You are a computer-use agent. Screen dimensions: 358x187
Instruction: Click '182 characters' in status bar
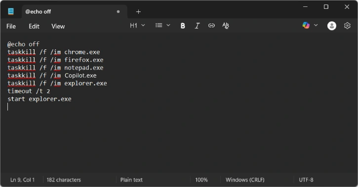[64, 180]
